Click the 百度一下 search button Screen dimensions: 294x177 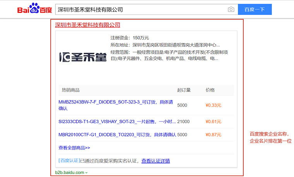pyautogui.click(x=255, y=9)
